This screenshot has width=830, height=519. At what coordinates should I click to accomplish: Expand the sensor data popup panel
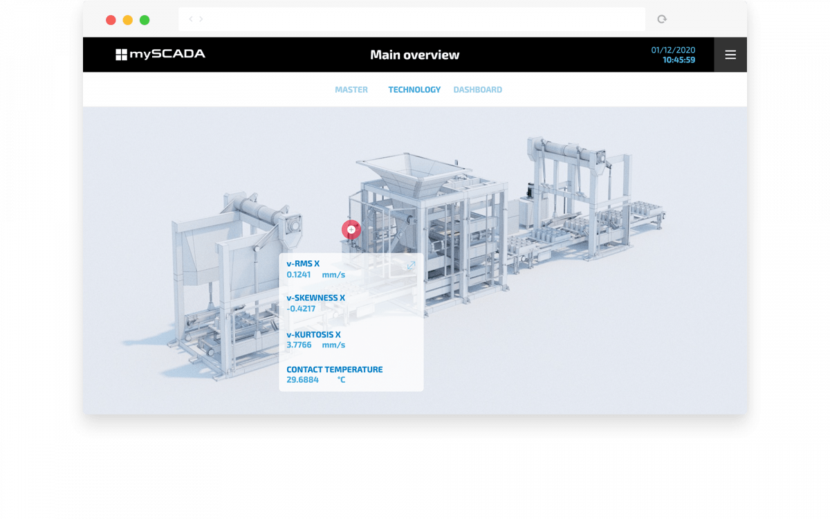411,265
